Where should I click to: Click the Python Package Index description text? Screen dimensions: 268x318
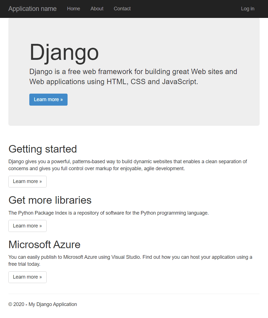tap(109, 213)
